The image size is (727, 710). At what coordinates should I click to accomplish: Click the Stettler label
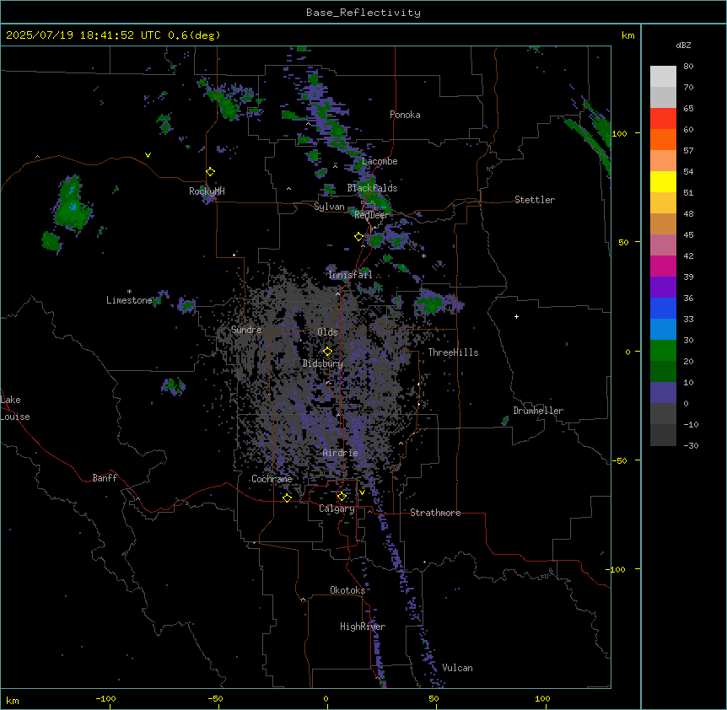tap(534, 200)
